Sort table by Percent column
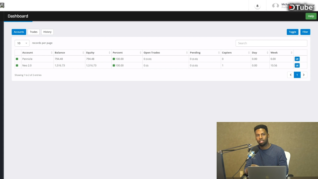 pyautogui.click(x=127, y=53)
